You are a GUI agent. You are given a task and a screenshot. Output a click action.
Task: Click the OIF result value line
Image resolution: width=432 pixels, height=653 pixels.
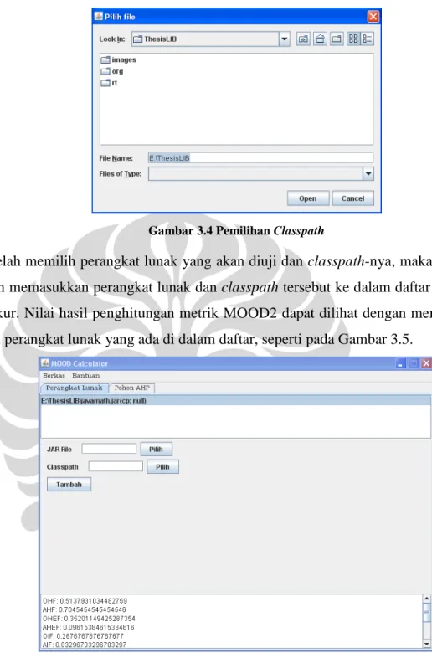pyautogui.click(x=83, y=636)
